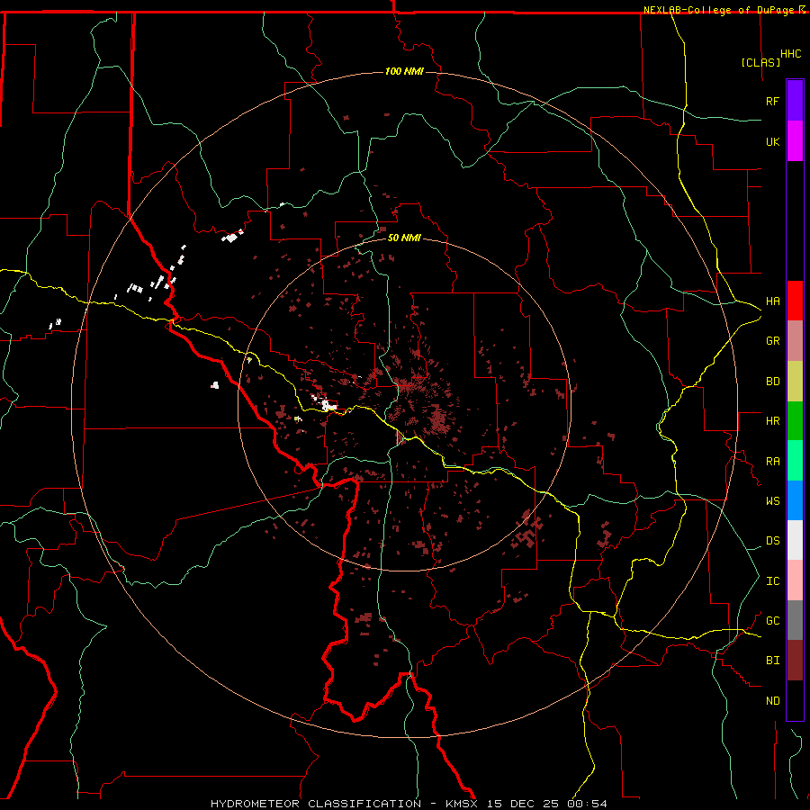The height and width of the screenshot is (810, 810).
Task: Click the UK legend label
Action: coord(772,141)
